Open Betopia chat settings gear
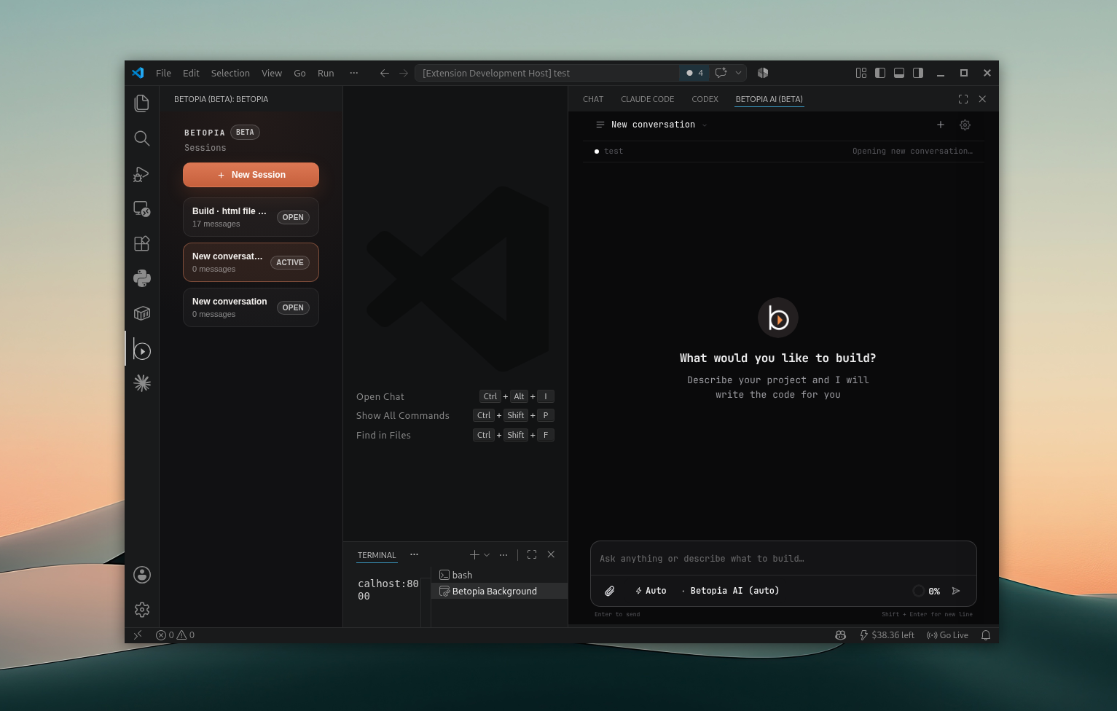This screenshot has width=1117, height=711. [965, 125]
